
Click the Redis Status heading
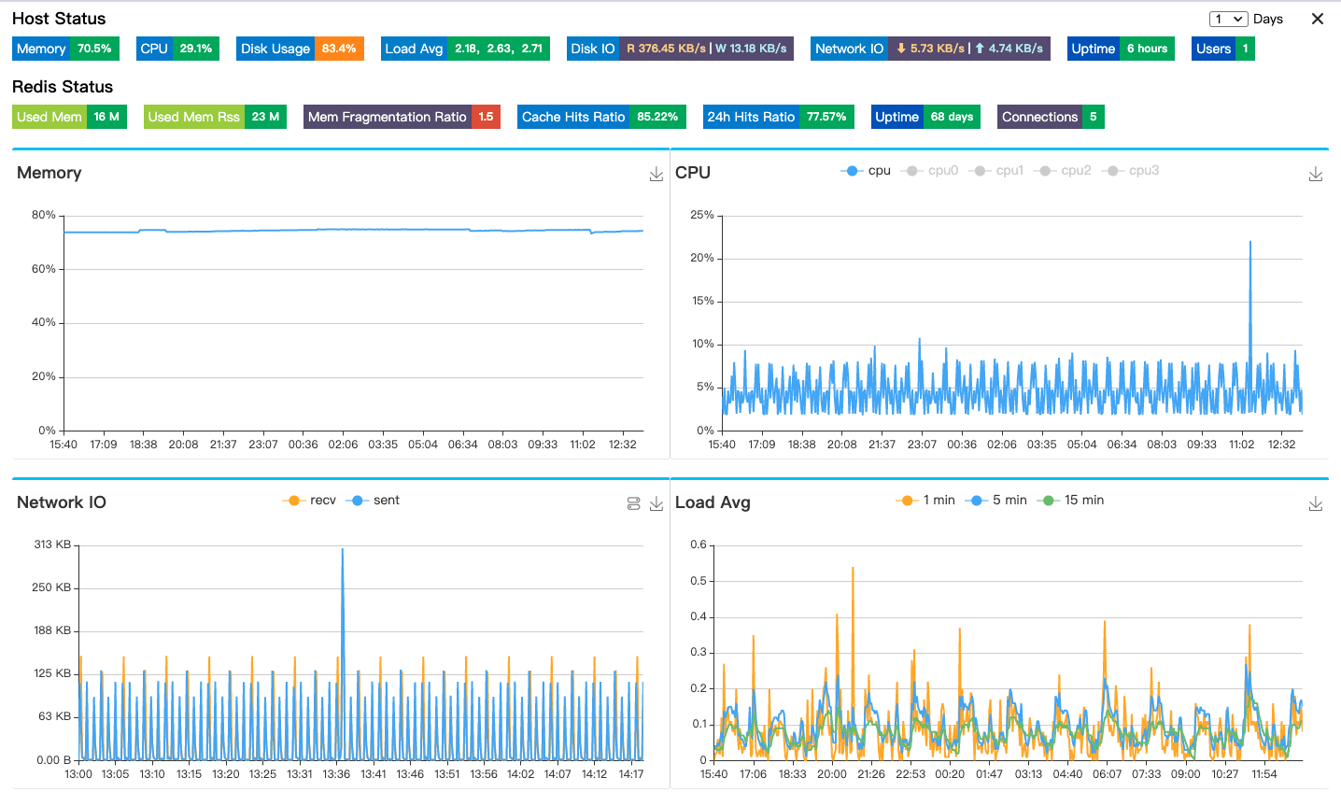(x=63, y=87)
